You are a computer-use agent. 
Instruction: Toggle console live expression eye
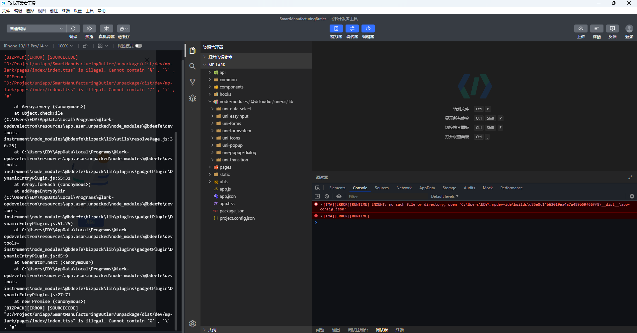click(339, 196)
